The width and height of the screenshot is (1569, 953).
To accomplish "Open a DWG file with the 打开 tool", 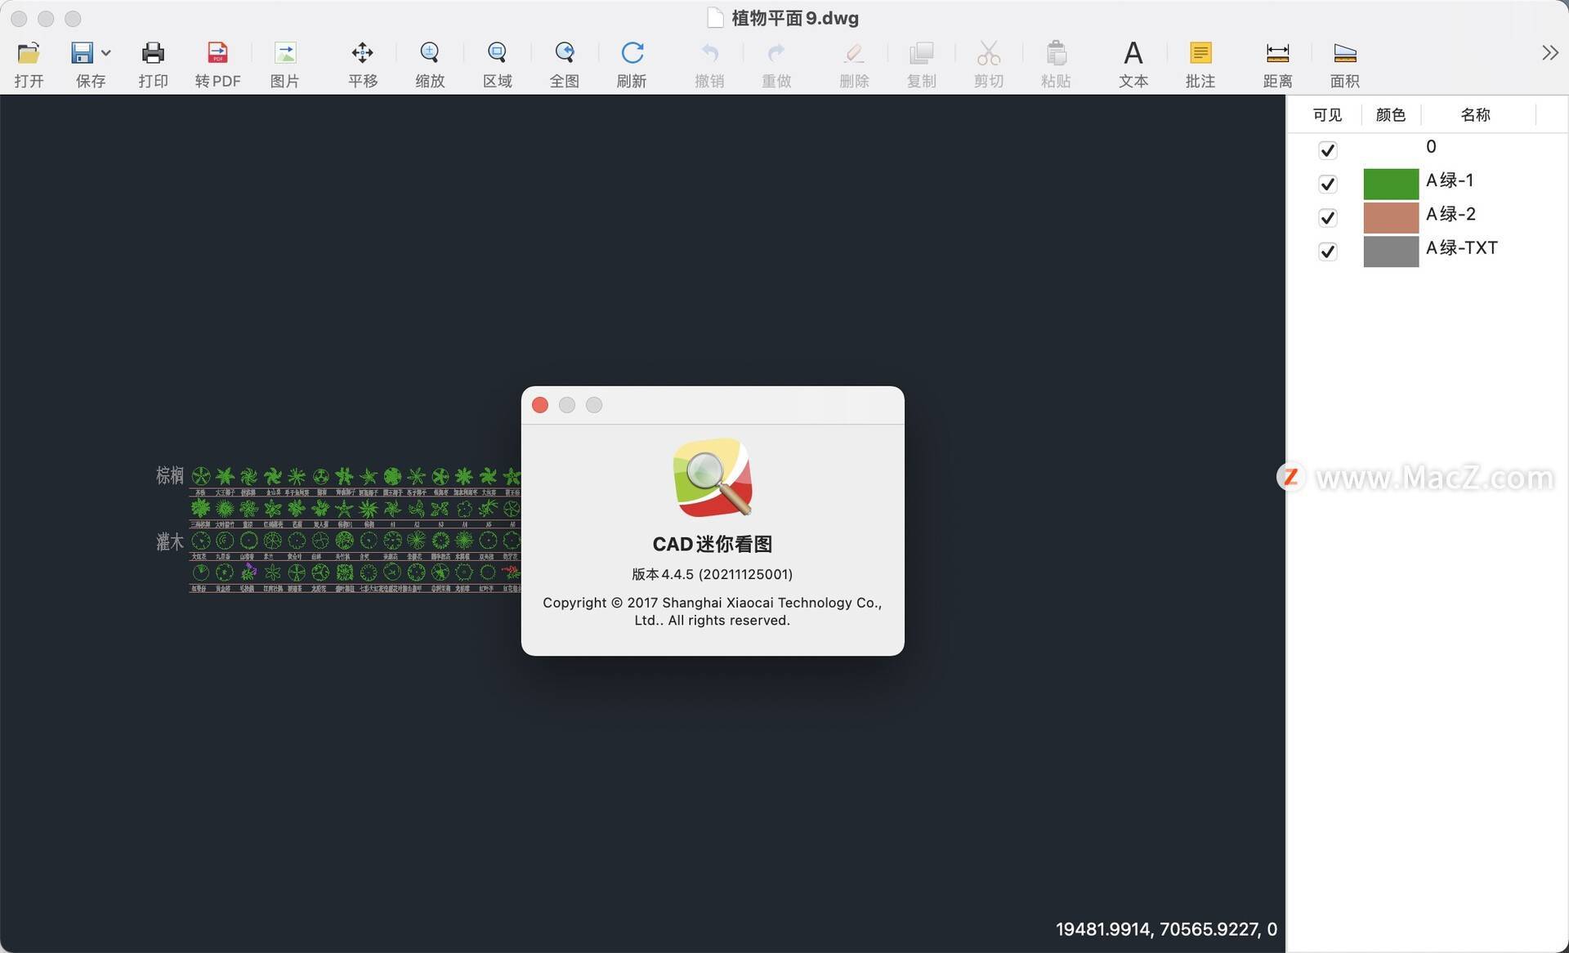I will pyautogui.click(x=29, y=63).
